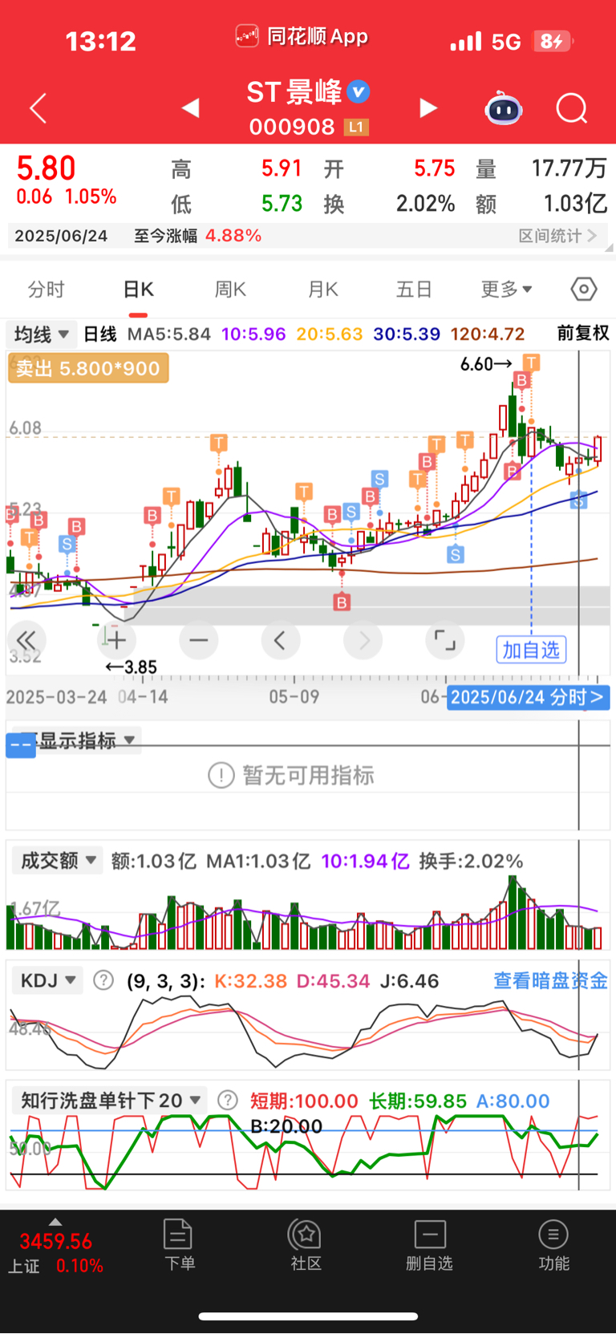
Task: Open 2025/06/24 分时 intraday link
Action: (528, 697)
